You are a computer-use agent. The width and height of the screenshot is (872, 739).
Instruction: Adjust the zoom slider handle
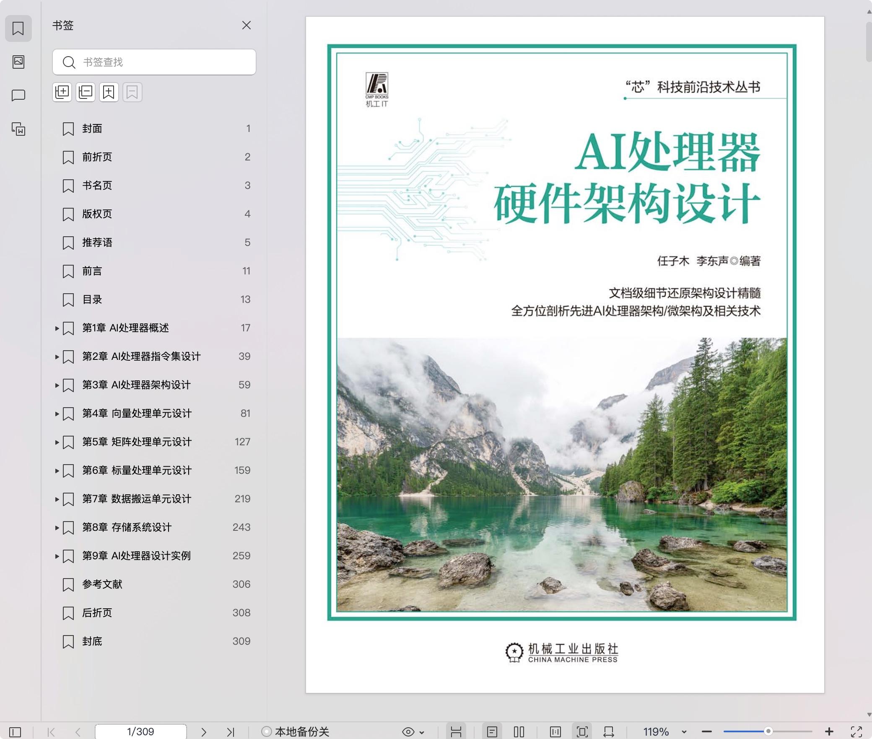tap(768, 731)
